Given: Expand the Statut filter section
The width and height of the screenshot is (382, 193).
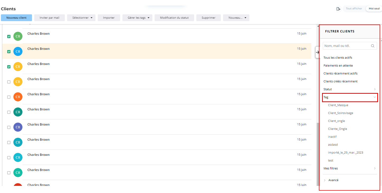Looking at the screenshot, I should point(374,89).
